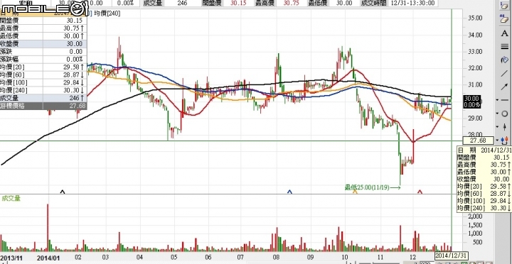This screenshot has width=512, height=264.
Task: Click the 均價[20] row in left data panel
Action: tap(43, 67)
